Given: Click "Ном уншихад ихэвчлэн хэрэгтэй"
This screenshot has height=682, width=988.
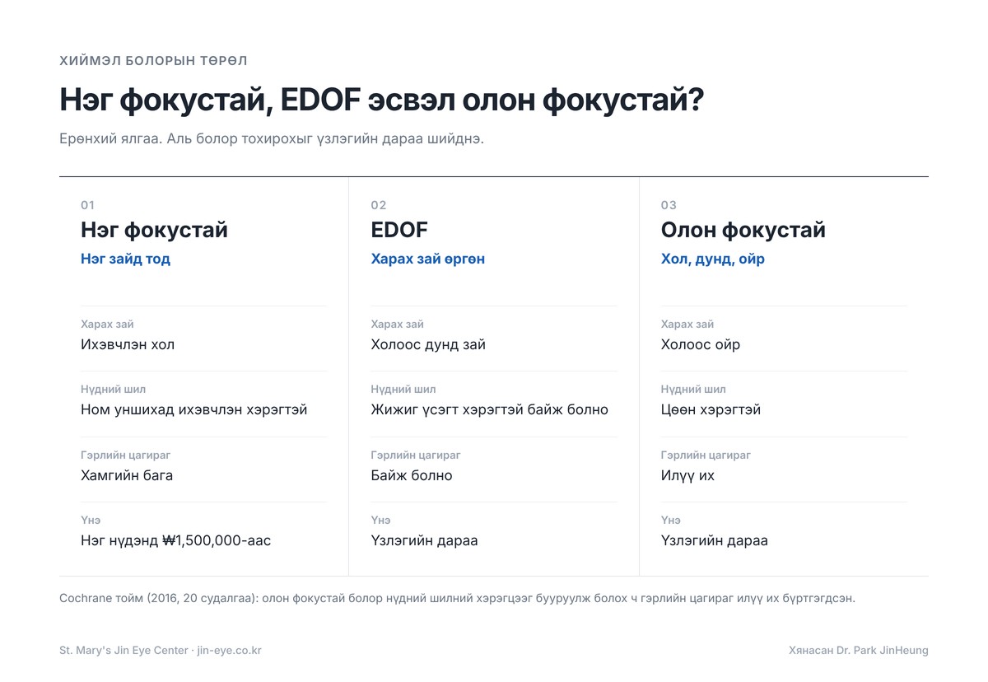Looking at the screenshot, I should pyautogui.click(x=194, y=409).
